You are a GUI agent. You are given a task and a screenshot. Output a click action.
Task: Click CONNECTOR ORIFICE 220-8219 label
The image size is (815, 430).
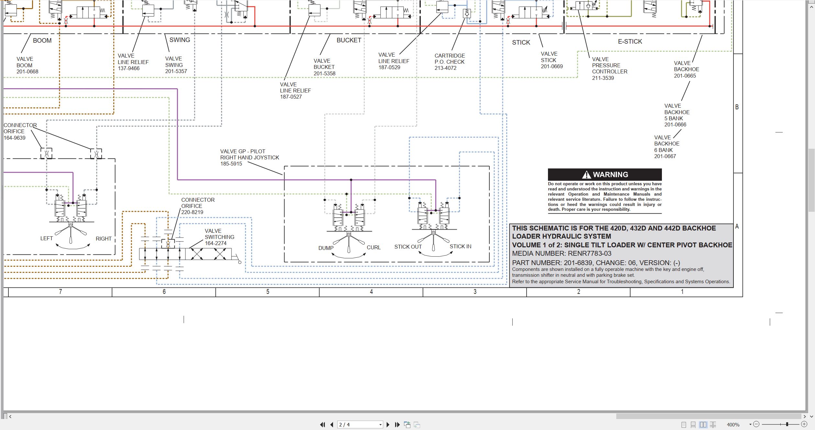tap(198, 206)
